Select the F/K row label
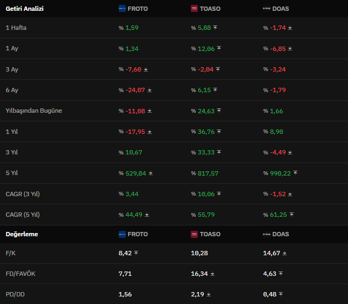Image resolution: width=348 pixels, height=304 pixels. [10, 253]
